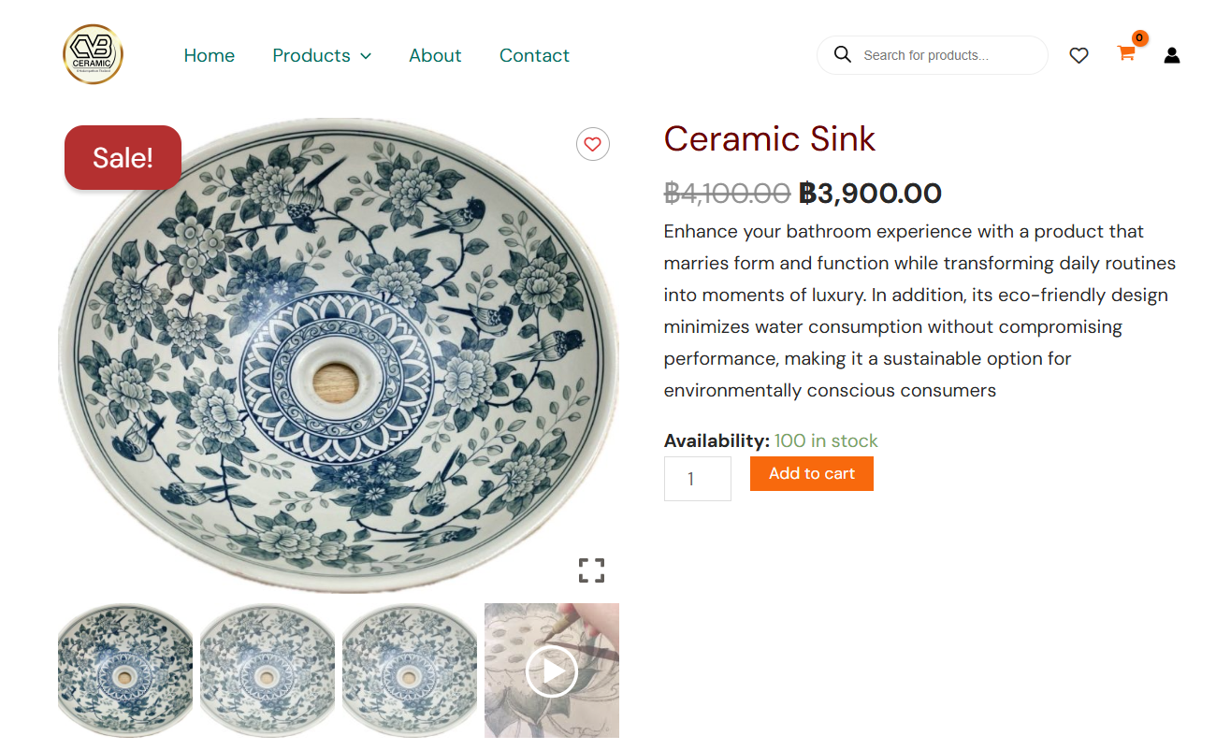Open the About page
The image size is (1216, 750).
click(x=435, y=55)
